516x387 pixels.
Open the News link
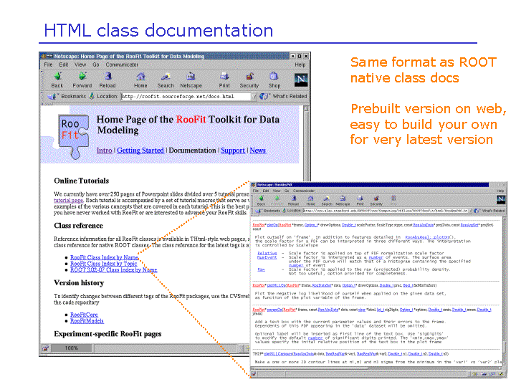[x=258, y=150]
